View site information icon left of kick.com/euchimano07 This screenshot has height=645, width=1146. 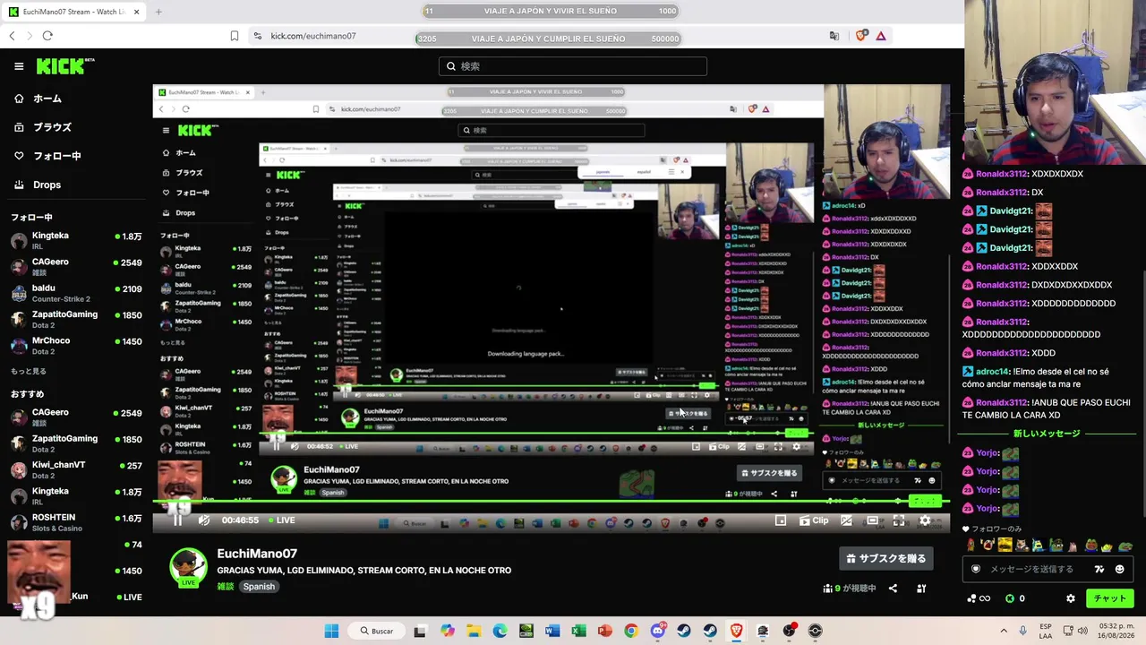(x=258, y=36)
